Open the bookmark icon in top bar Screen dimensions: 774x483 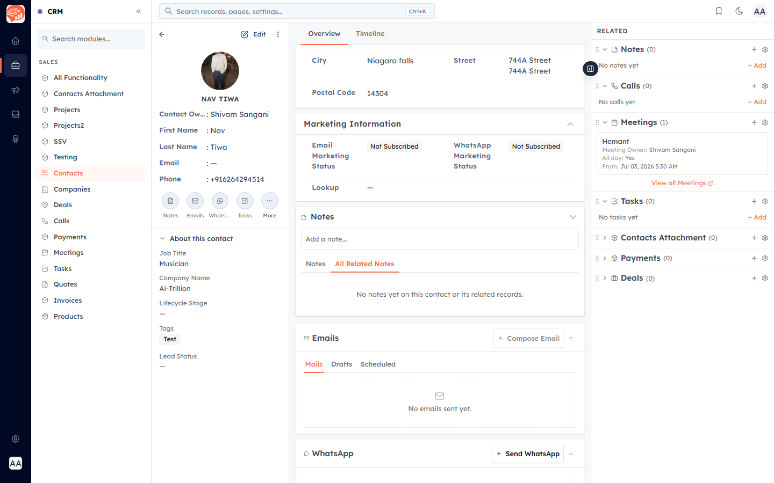pyautogui.click(x=719, y=11)
